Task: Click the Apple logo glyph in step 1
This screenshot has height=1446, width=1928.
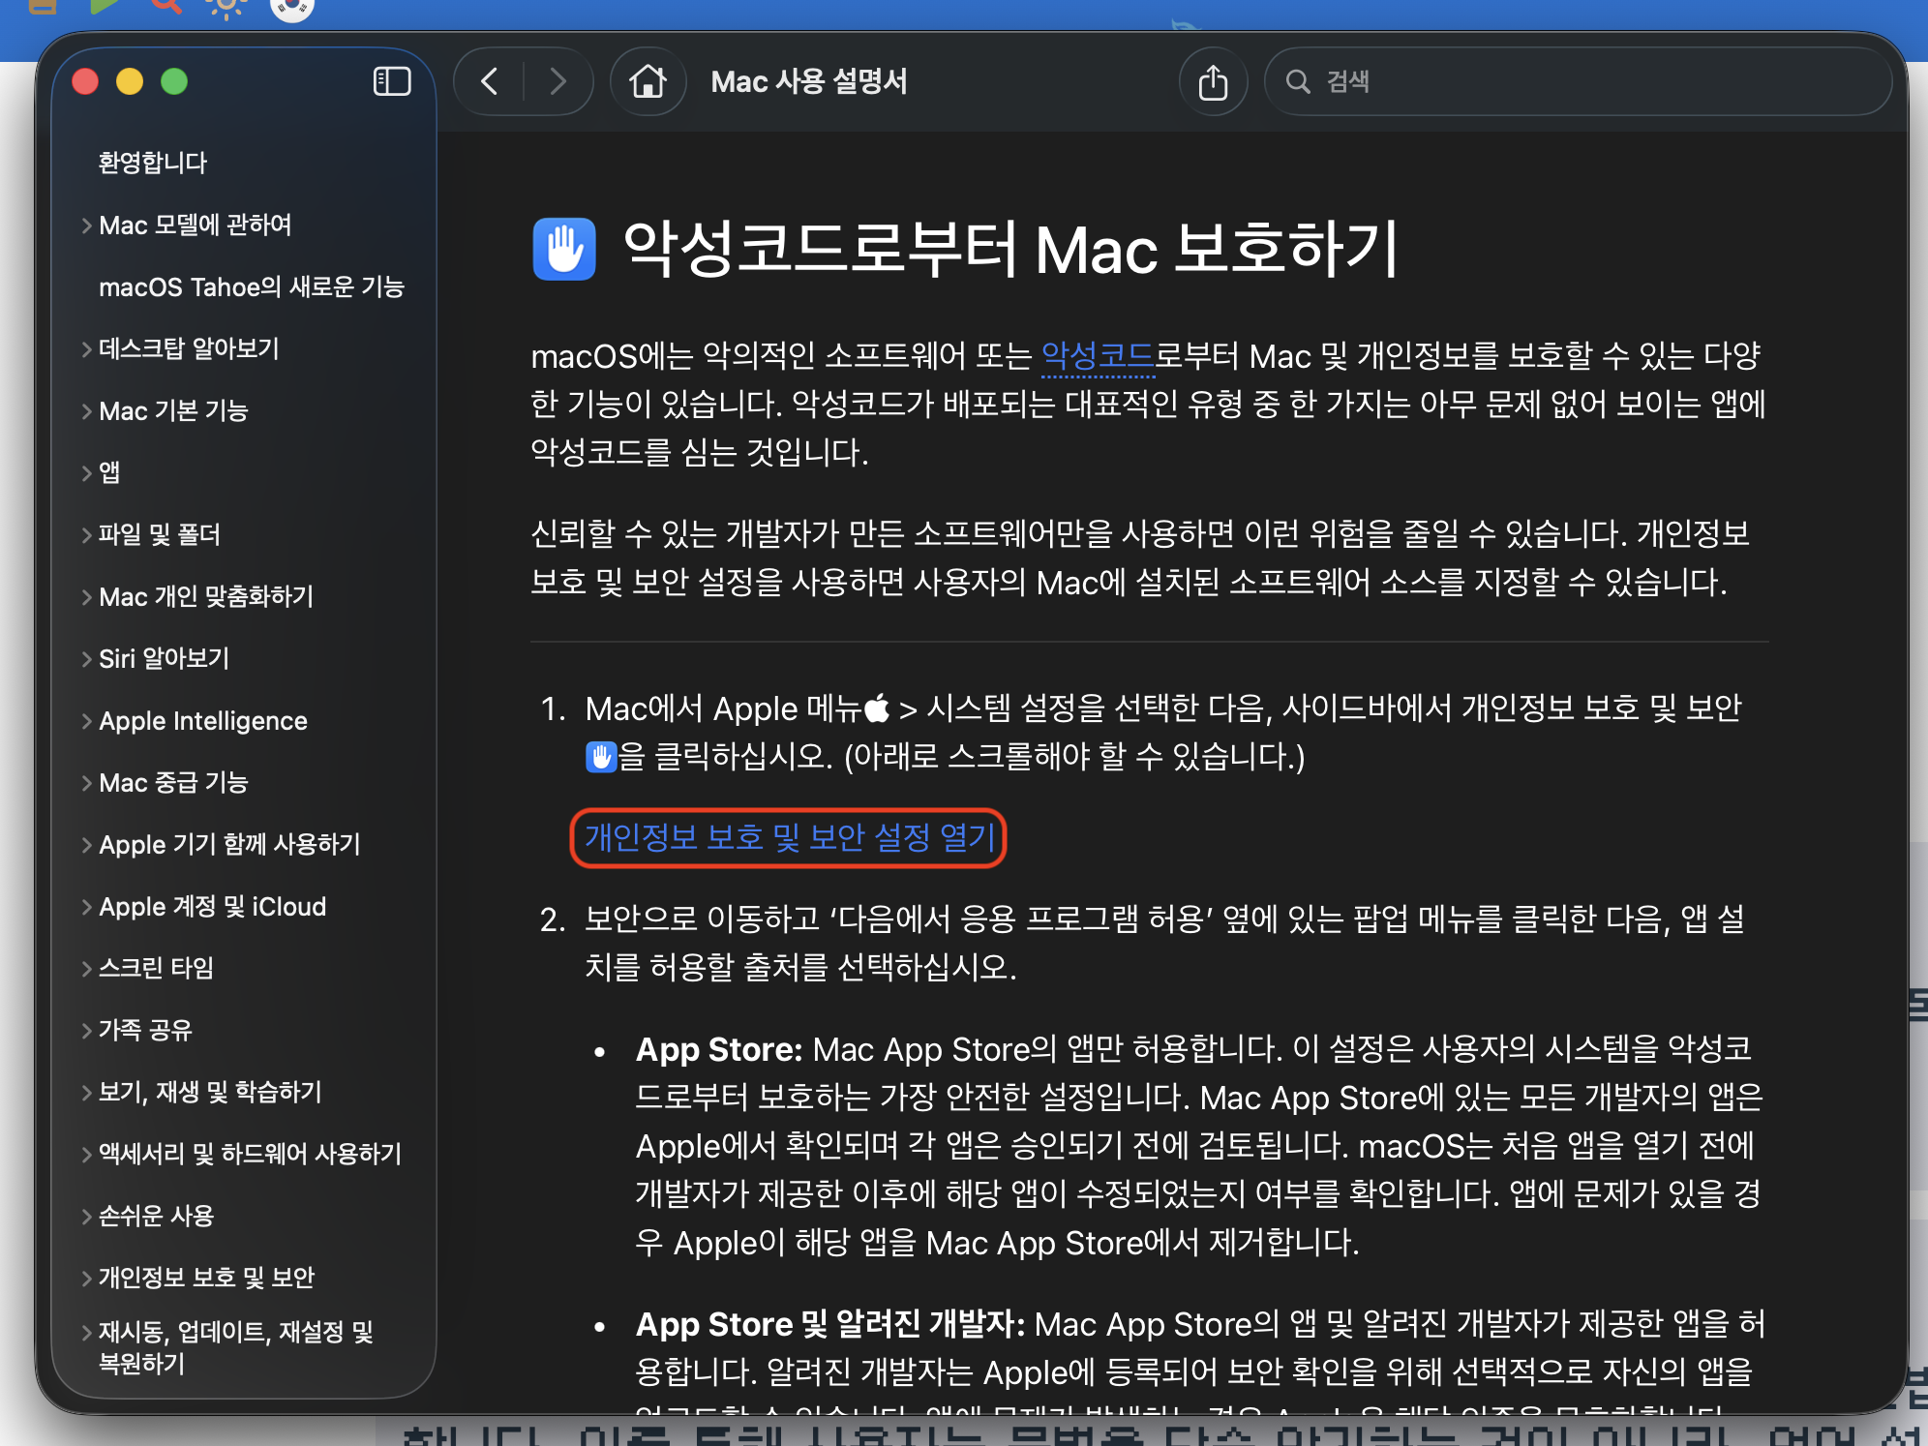Action: pos(877,708)
